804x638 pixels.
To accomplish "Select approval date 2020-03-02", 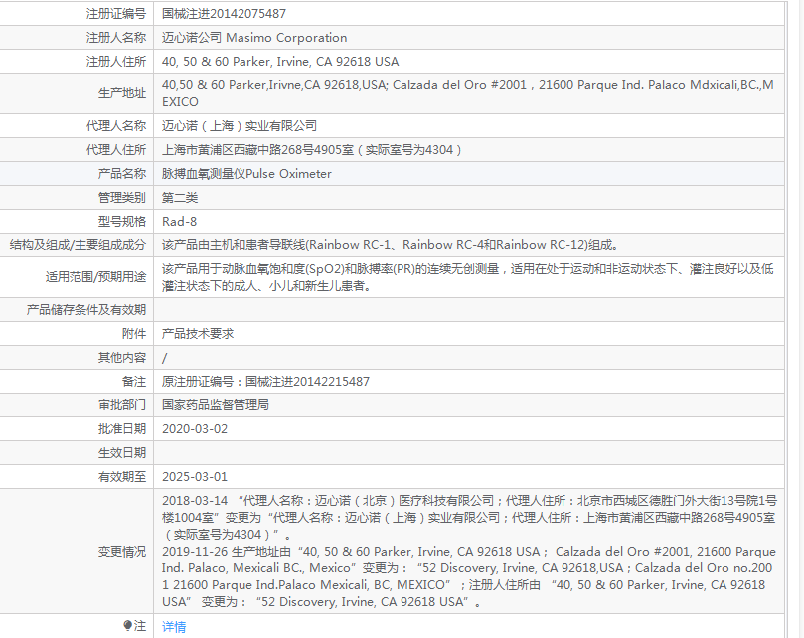I will 195,429.
